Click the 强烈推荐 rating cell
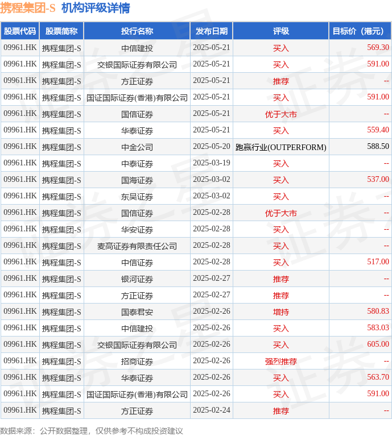This screenshot has height=436, width=392. click(280, 362)
